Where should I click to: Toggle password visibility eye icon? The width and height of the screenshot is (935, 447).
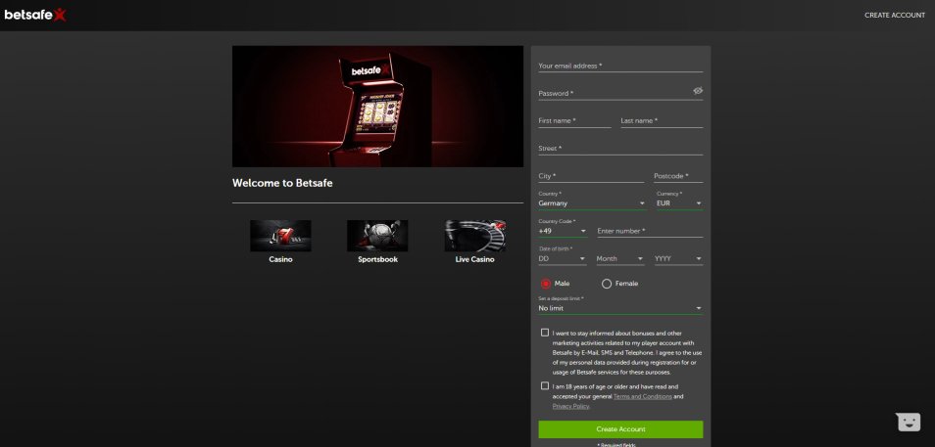(698, 91)
